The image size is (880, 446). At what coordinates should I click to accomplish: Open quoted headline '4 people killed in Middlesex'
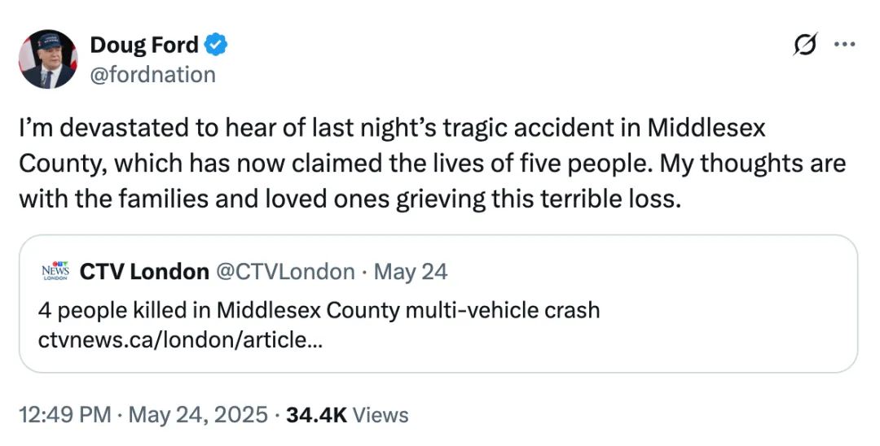pyautogui.click(x=319, y=310)
